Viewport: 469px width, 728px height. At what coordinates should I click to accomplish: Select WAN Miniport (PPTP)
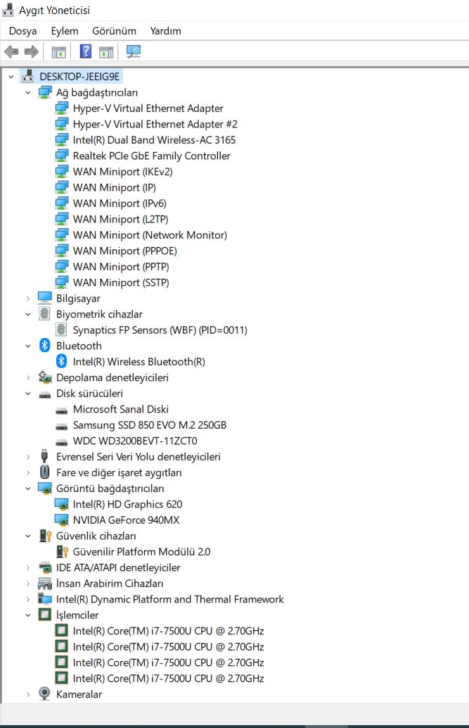(121, 267)
